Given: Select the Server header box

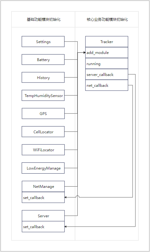Looking at the screenshot, I should tap(43, 216).
